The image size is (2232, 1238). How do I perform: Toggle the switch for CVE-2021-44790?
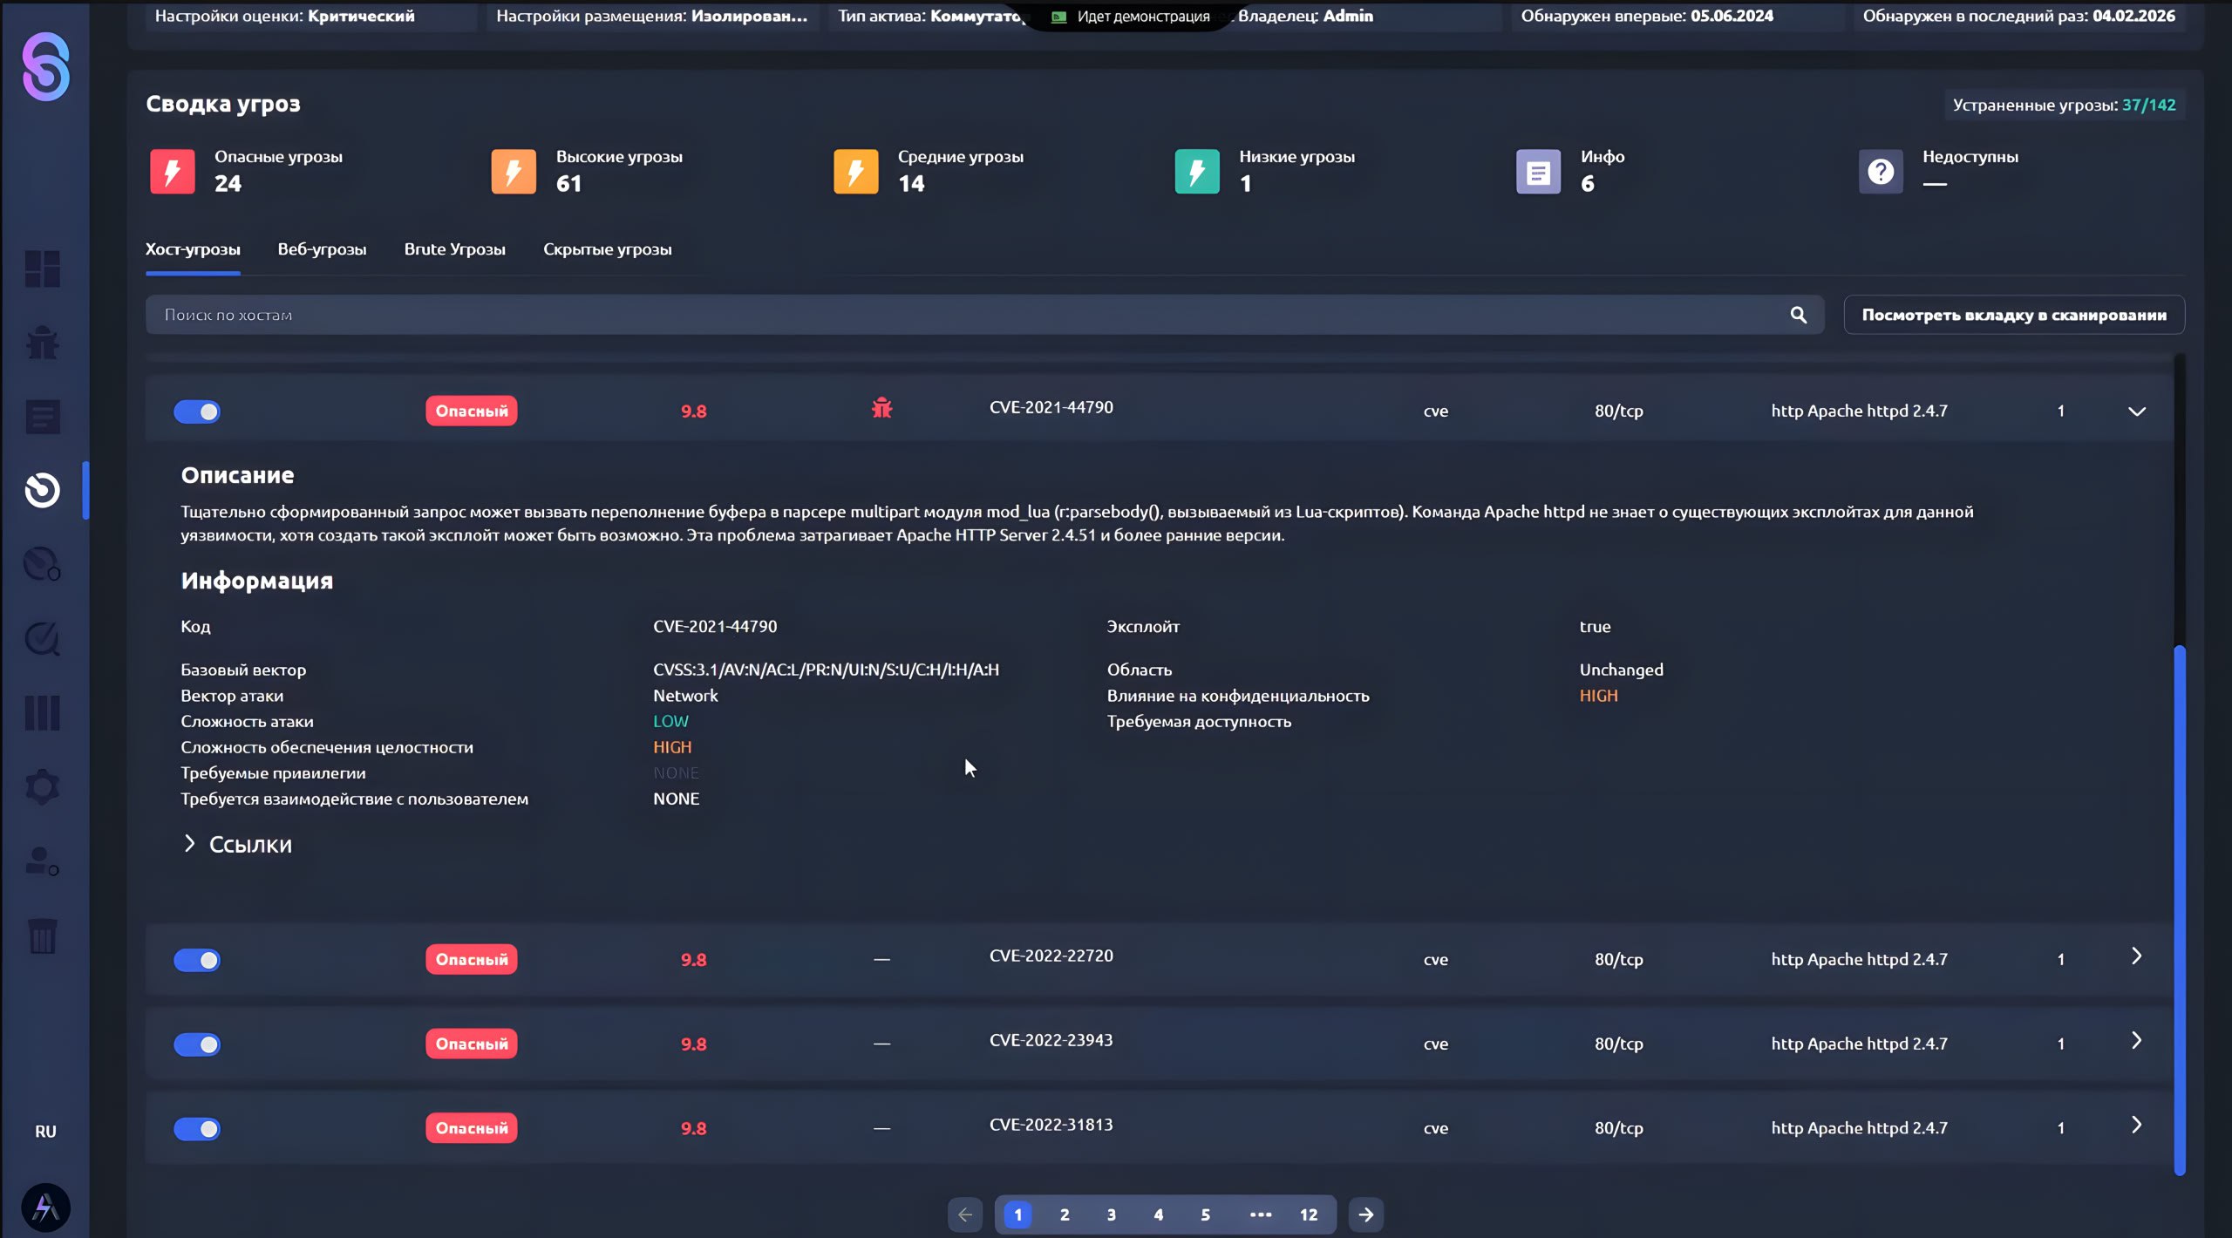tap(197, 412)
